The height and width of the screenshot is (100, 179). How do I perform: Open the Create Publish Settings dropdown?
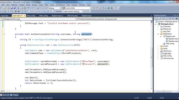click(82, 11)
